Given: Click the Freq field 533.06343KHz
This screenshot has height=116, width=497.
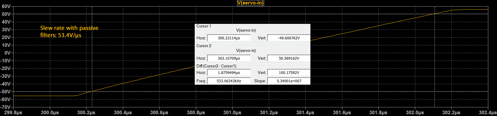Looking at the screenshot, I should point(229,81).
